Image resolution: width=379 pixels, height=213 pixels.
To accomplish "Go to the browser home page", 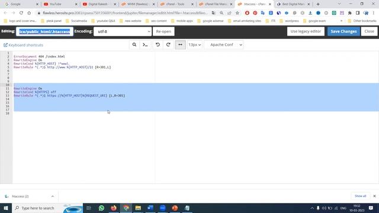I will coord(29,13).
